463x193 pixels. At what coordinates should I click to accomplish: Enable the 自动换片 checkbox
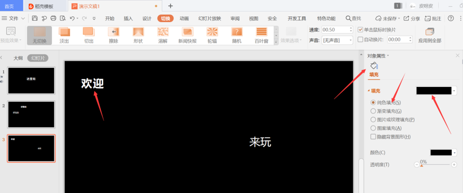pyautogui.click(x=360, y=39)
